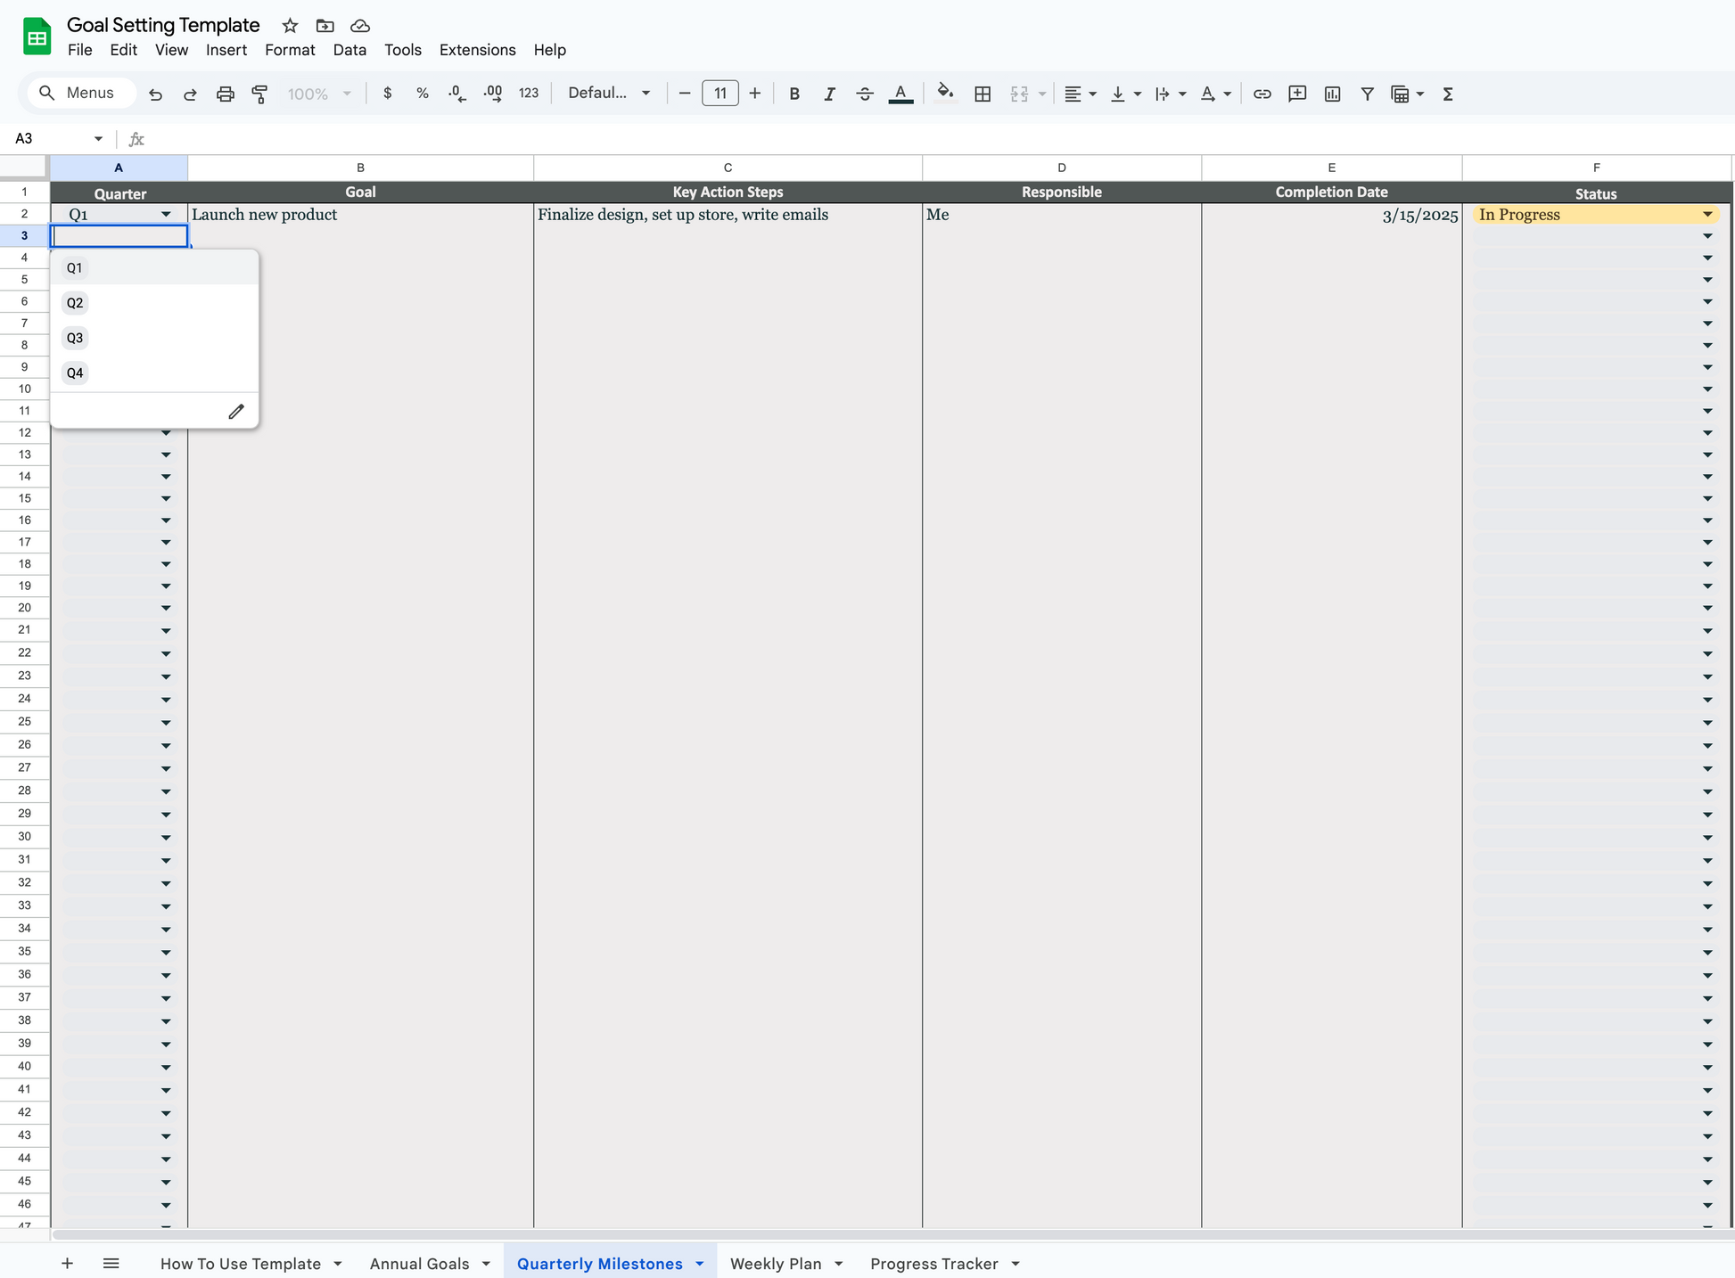Open the all sheets list
Viewport: 1735px width, 1278px height.
pyautogui.click(x=111, y=1263)
